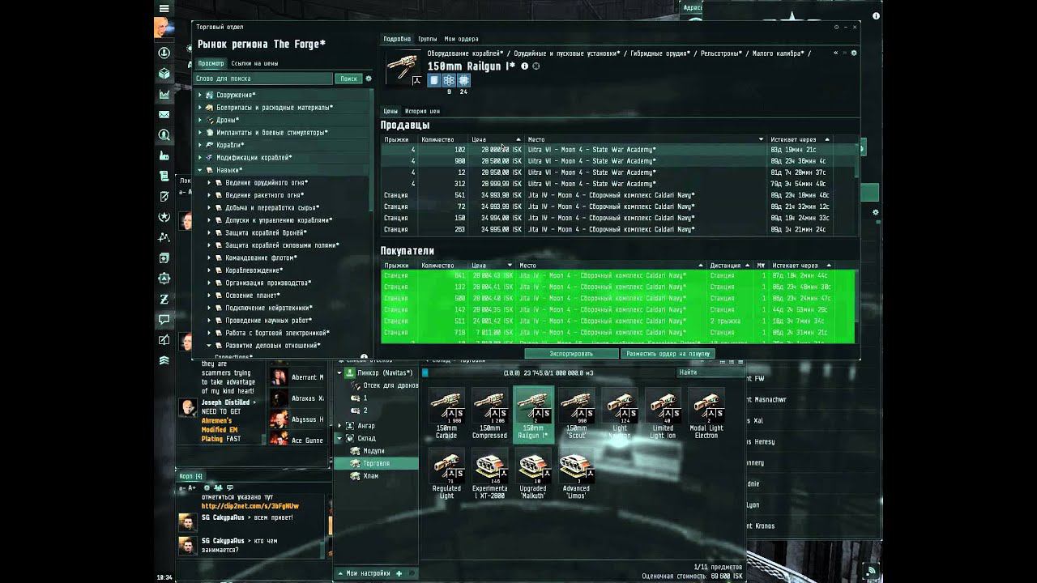Open the Z icon in sidebar
Image resolution: width=1037 pixels, height=583 pixels.
[x=164, y=299]
